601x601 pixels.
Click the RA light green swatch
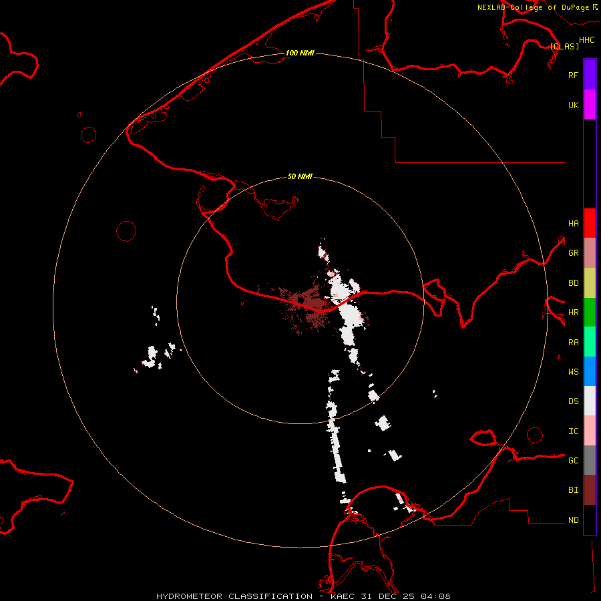coord(590,342)
